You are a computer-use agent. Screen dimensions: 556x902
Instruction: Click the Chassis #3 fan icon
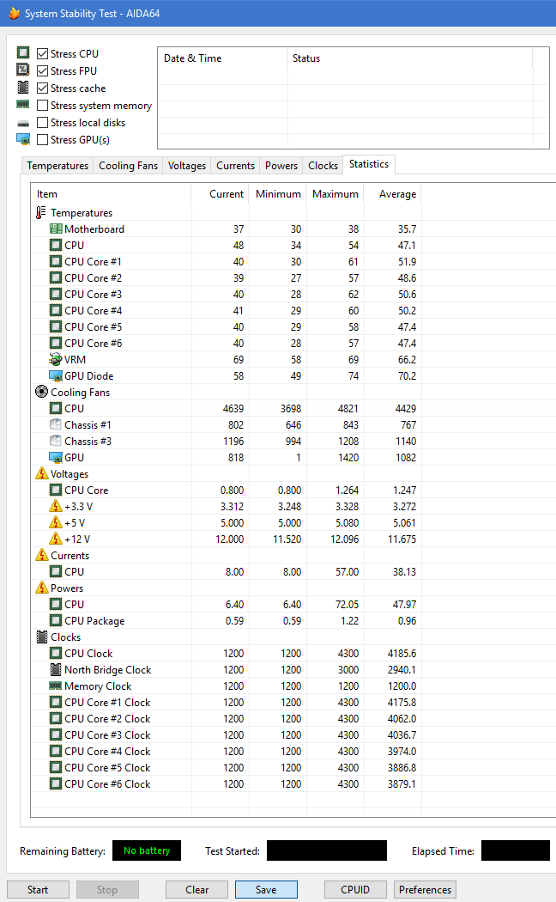point(56,441)
